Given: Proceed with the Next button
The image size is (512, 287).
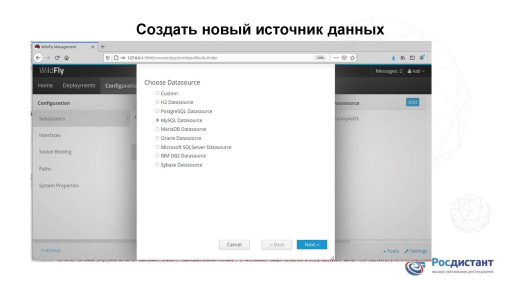Looking at the screenshot, I should (x=312, y=244).
